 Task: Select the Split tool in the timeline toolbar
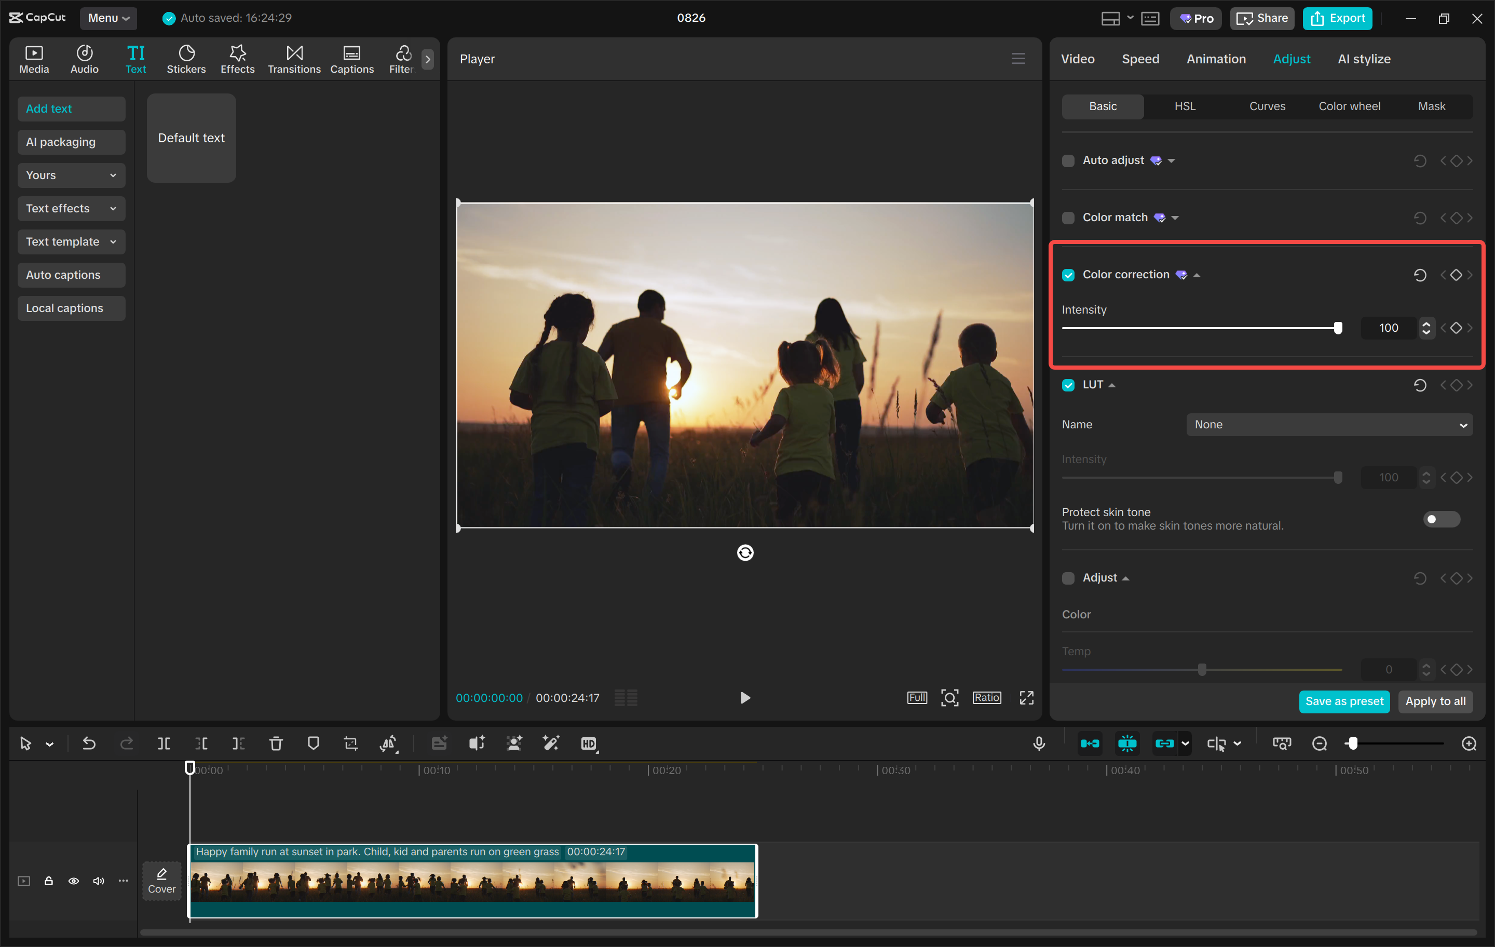pos(164,742)
